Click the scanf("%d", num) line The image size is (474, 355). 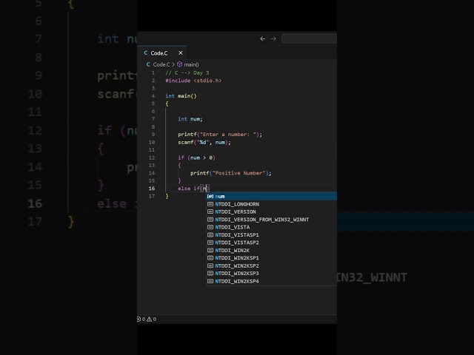(204, 142)
